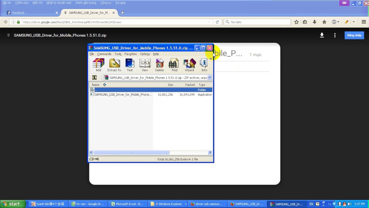Open the Tools menu in WinRAR
Screen dimensions: 369x208
(118, 54)
